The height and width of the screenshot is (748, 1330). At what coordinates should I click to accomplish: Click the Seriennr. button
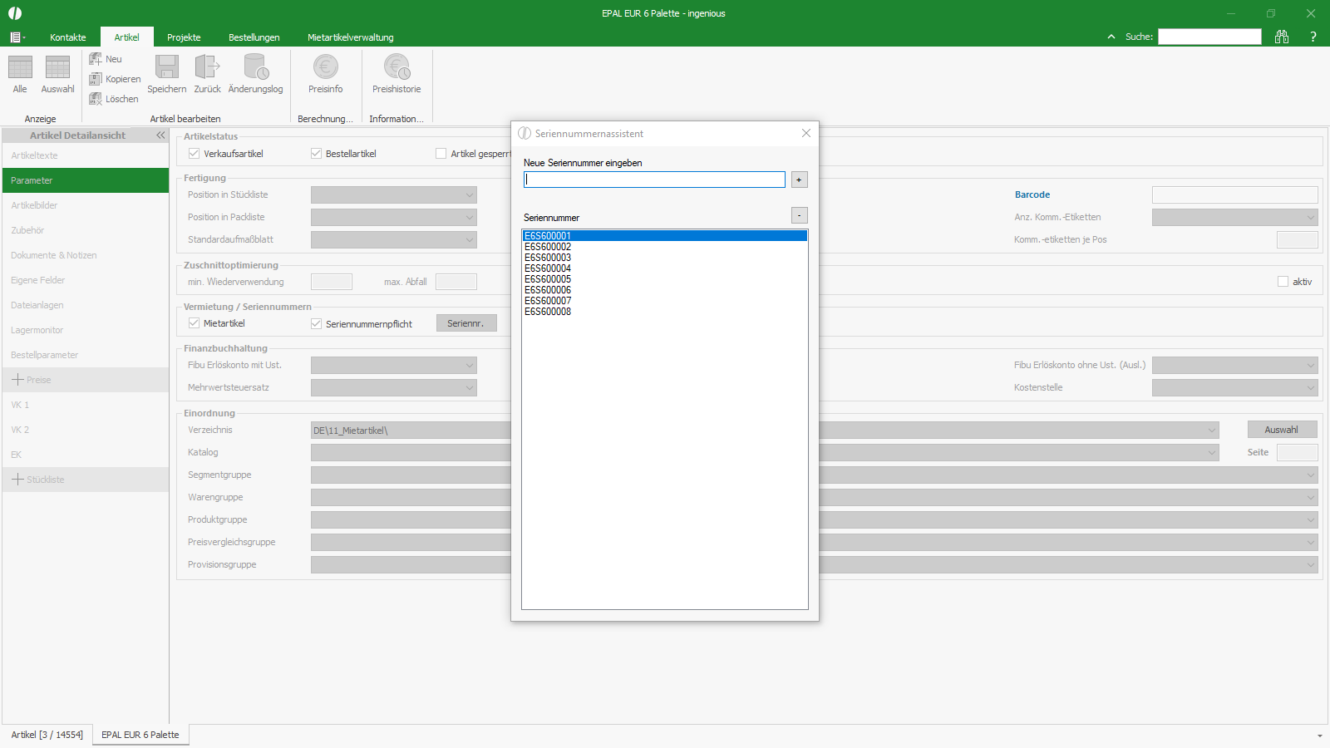coord(466,323)
